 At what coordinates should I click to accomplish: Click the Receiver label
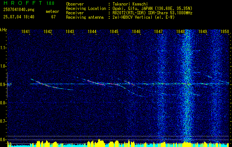click(75, 13)
